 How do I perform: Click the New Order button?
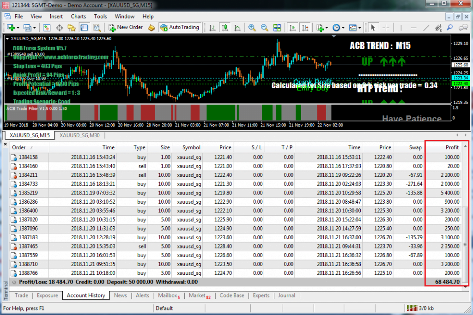coord(126,27)
